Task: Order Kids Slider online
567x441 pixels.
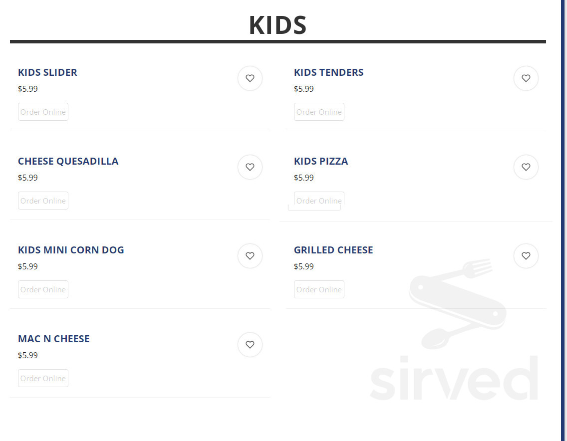Action: [43, 112]
